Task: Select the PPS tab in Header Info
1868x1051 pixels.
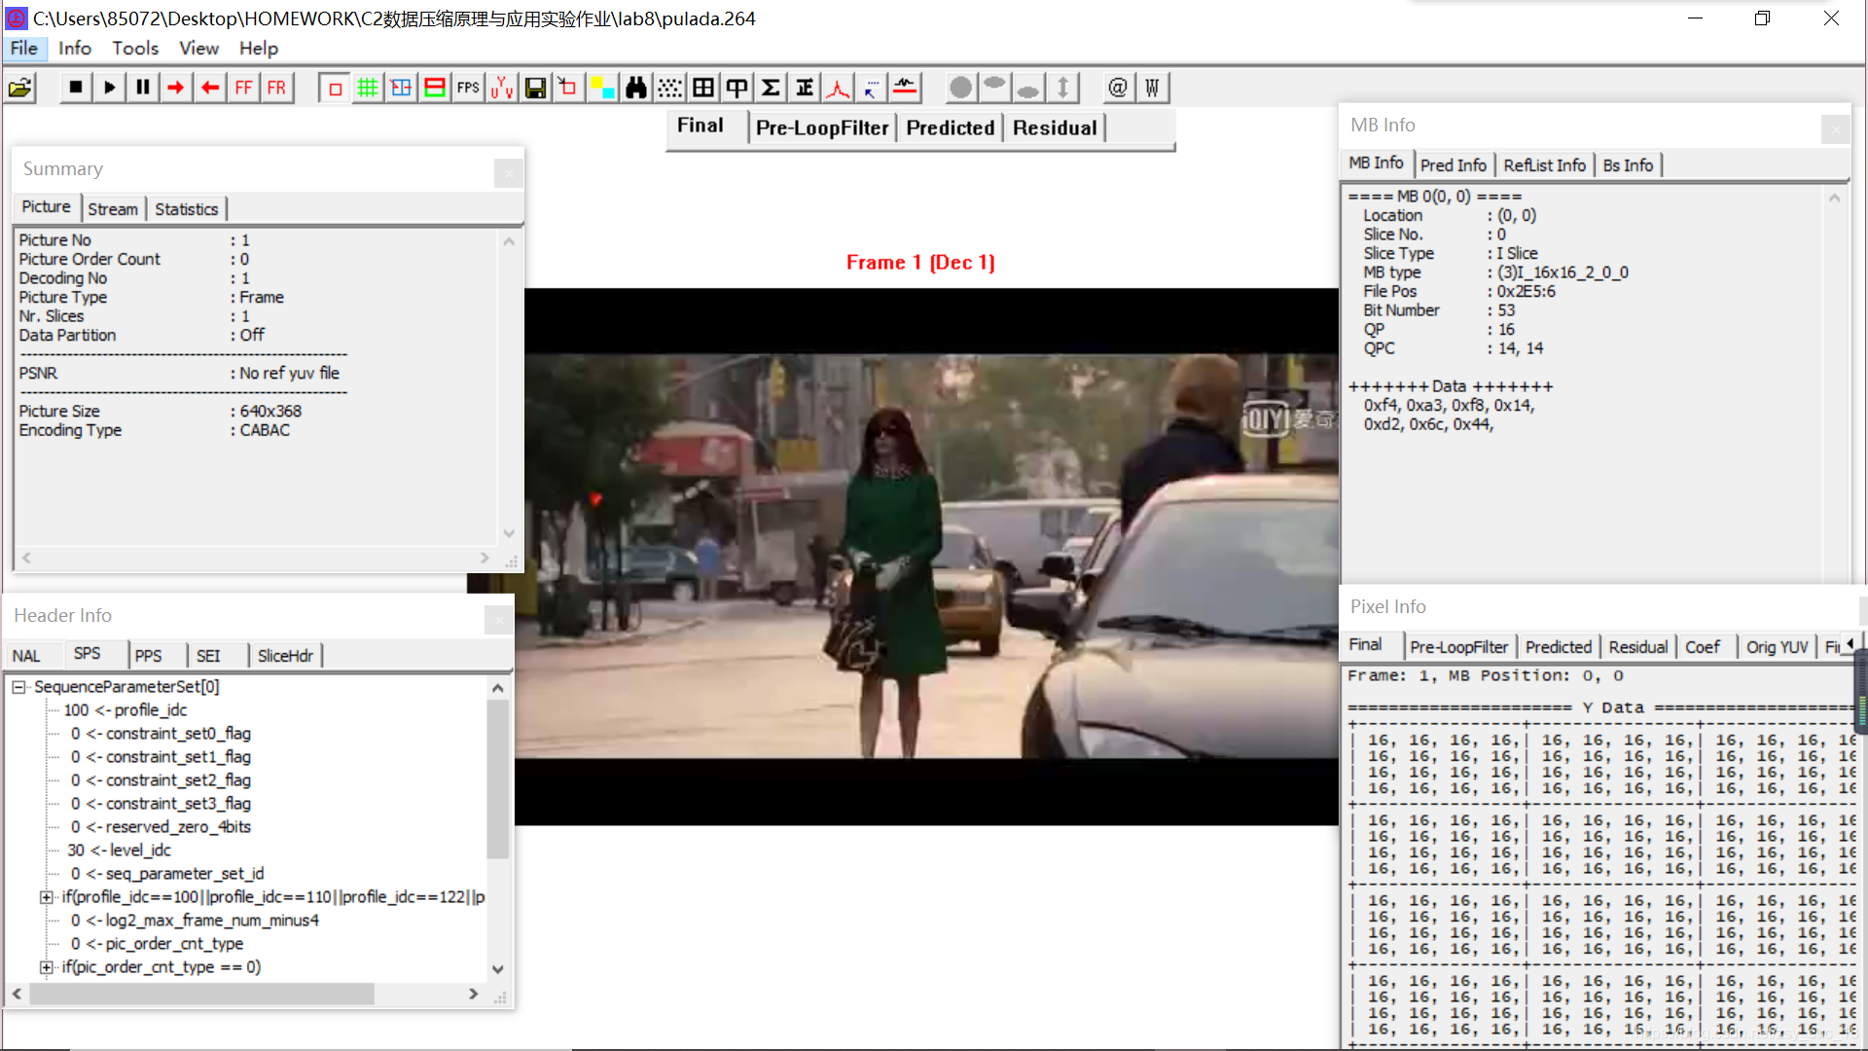Action: [149, 656]
